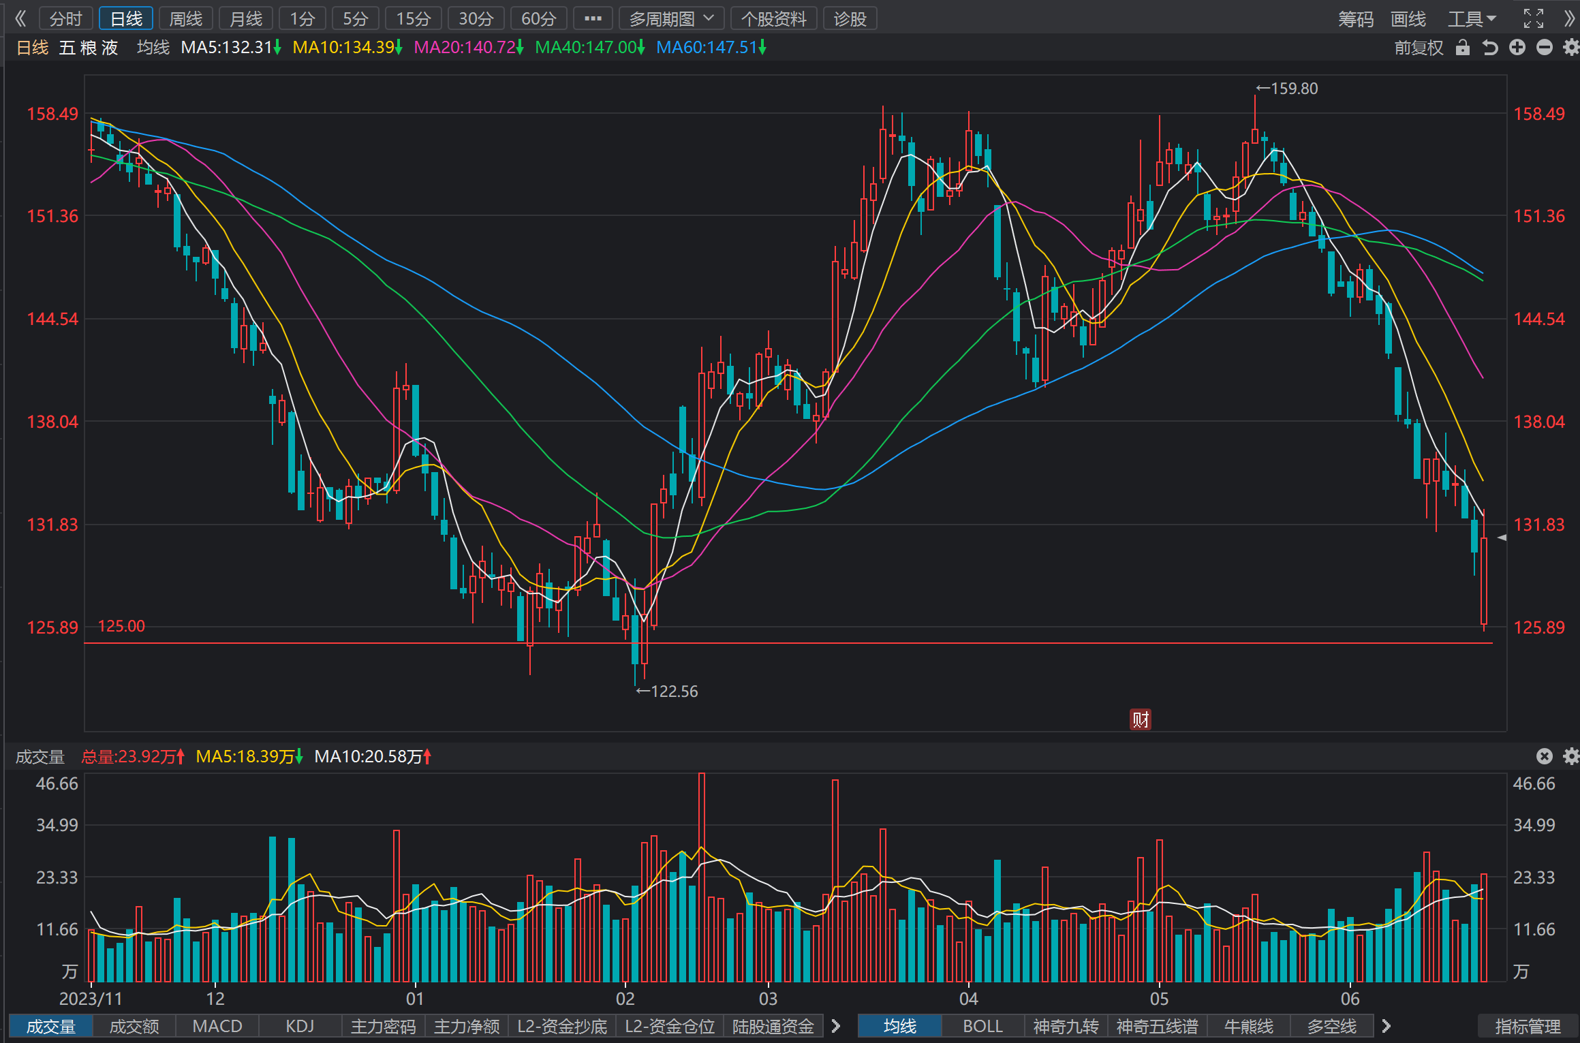Open chart settings gear icon
This screenshot has height=1043, width=1580.
click(x=1570, y=48)
